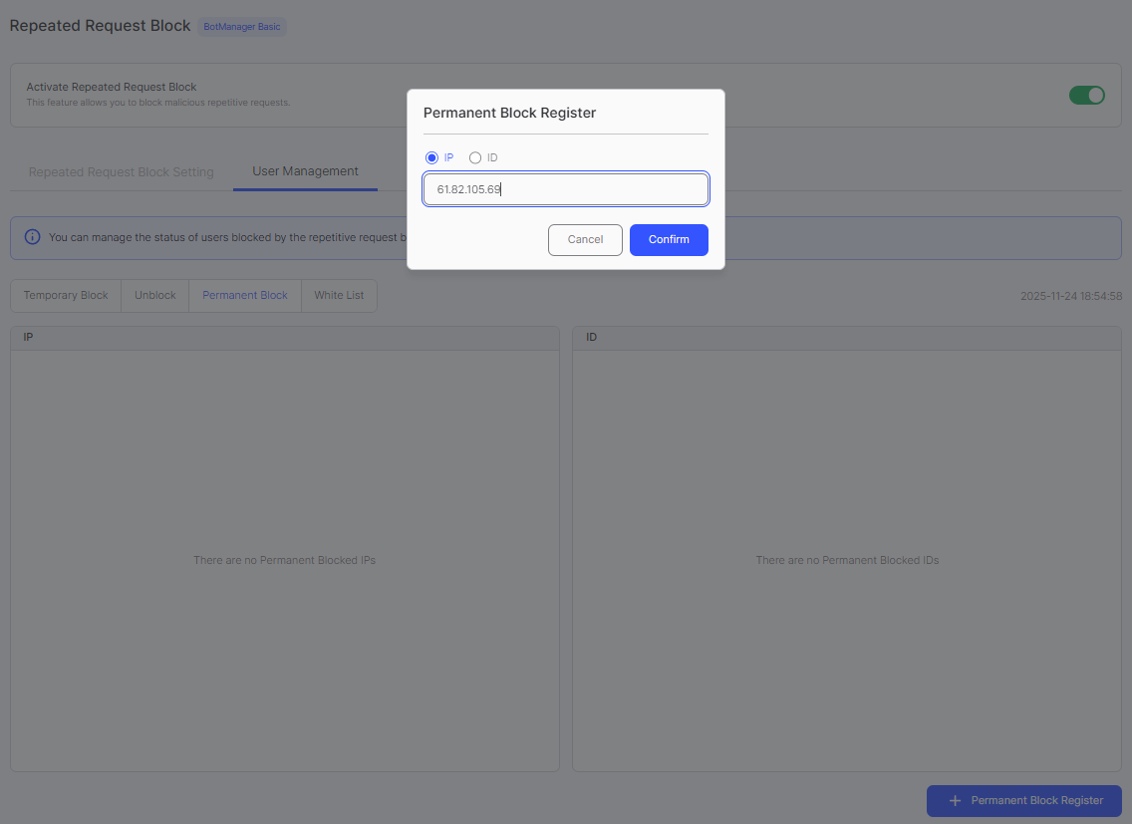
Task: Select the IP radio button in the dialog
Action: point(430,157)
